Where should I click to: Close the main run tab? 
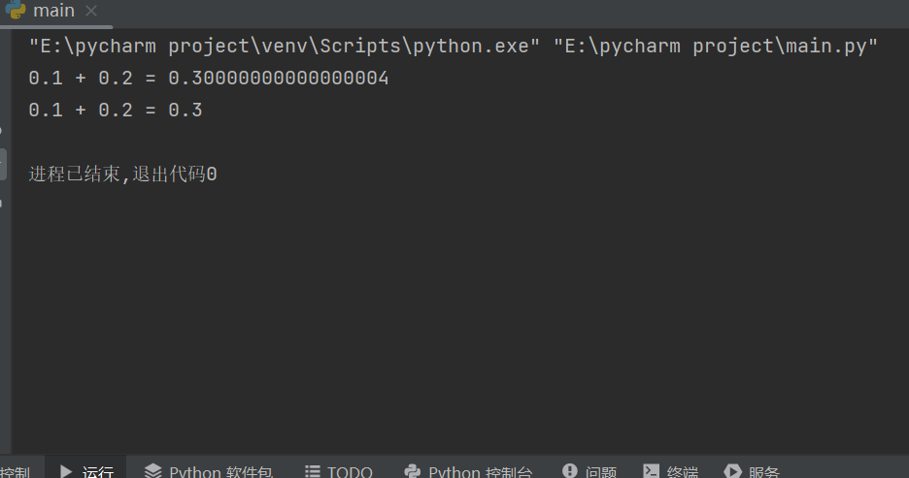[91, 12]
